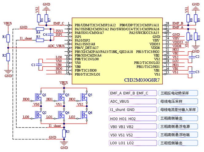
Task: Select capacitor C1 symbol
Action: click(39, 65)
